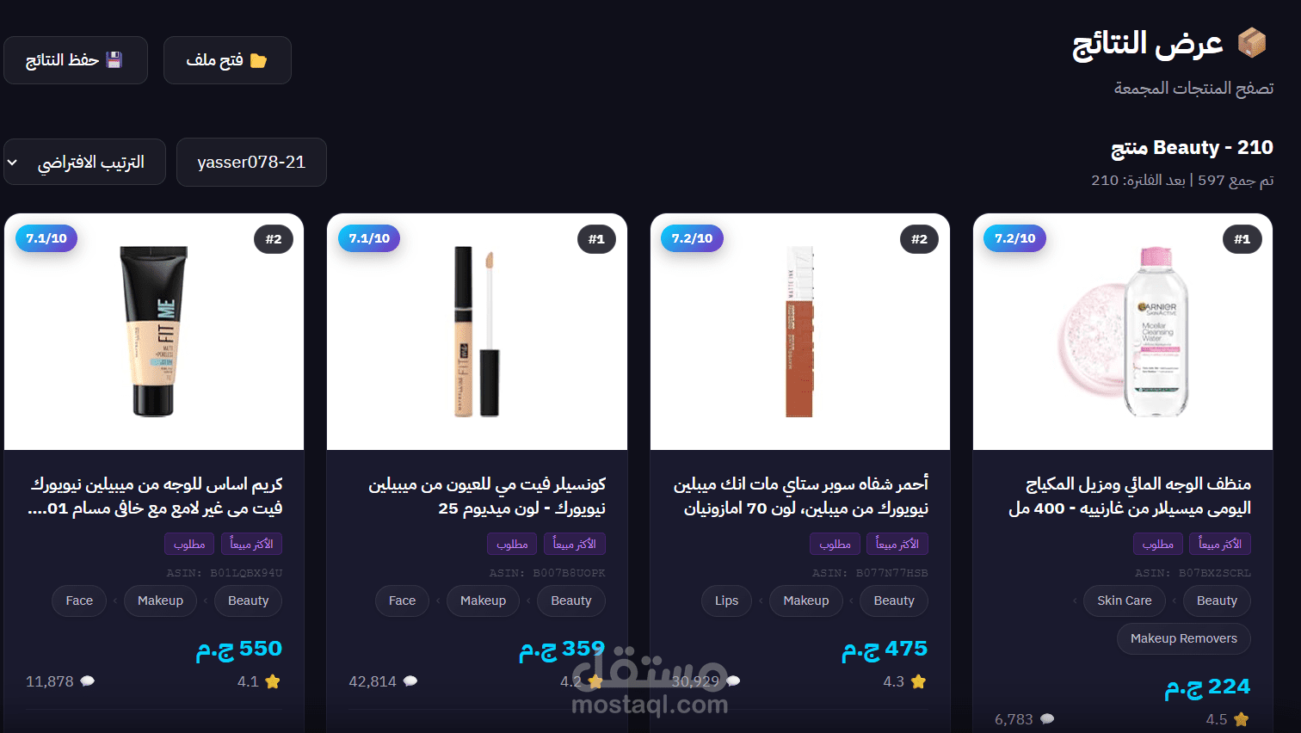The height and width of the screenshot is (733, 1301).
Task: Click the package box icon beside the title
Action: (1252, 43)
